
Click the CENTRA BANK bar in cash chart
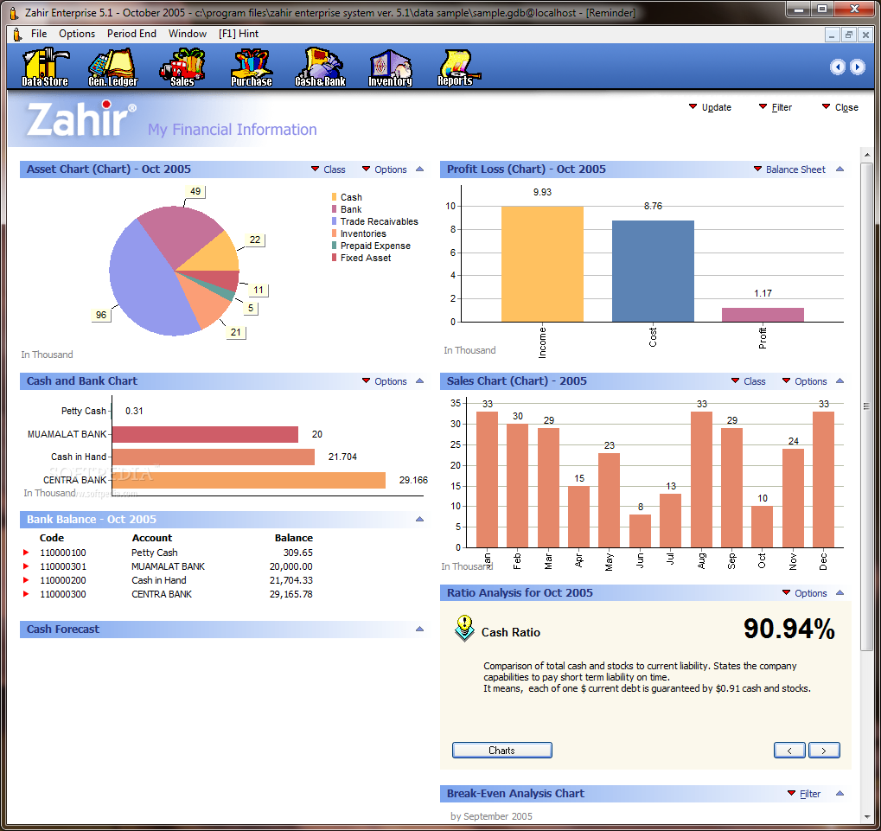tap(249, 480)
